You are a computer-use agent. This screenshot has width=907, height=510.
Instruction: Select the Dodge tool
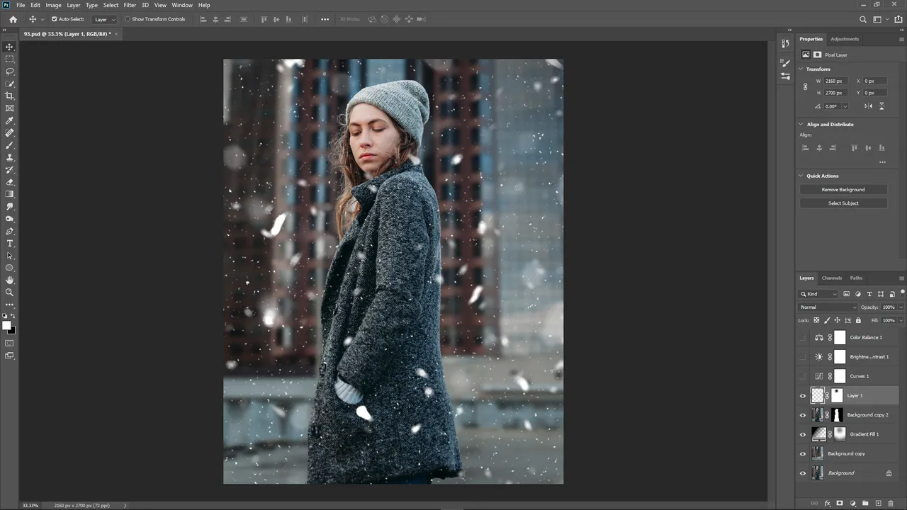click(x=9, y=219)
